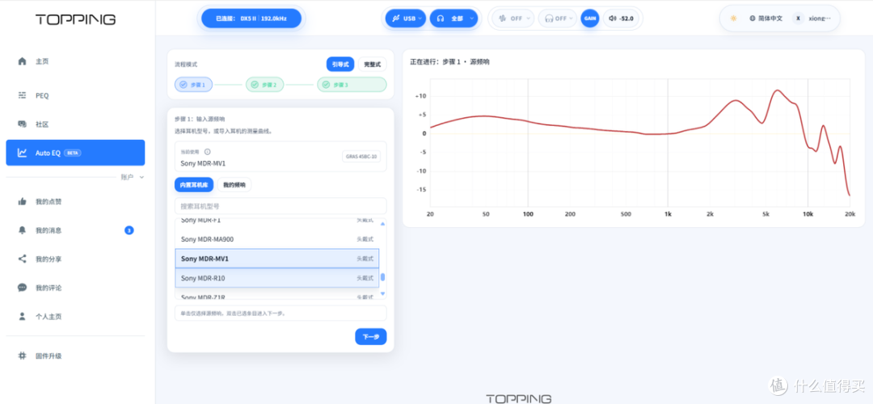Click the GRAS 45BC-10 rig tag
873x404 pixels.
click(361, 157)
